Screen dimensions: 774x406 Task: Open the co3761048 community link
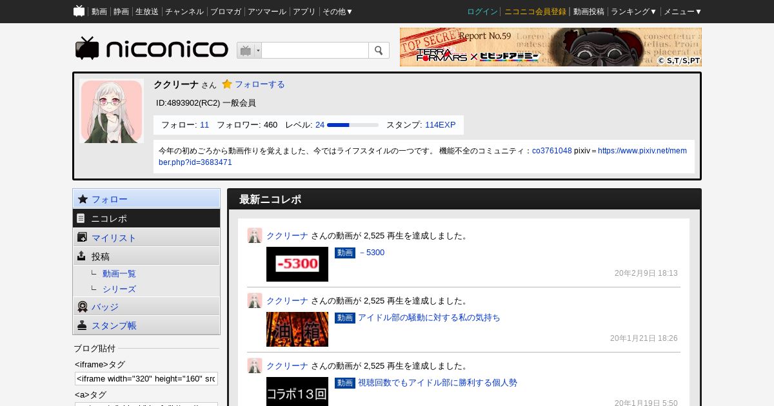pos(551,151)
